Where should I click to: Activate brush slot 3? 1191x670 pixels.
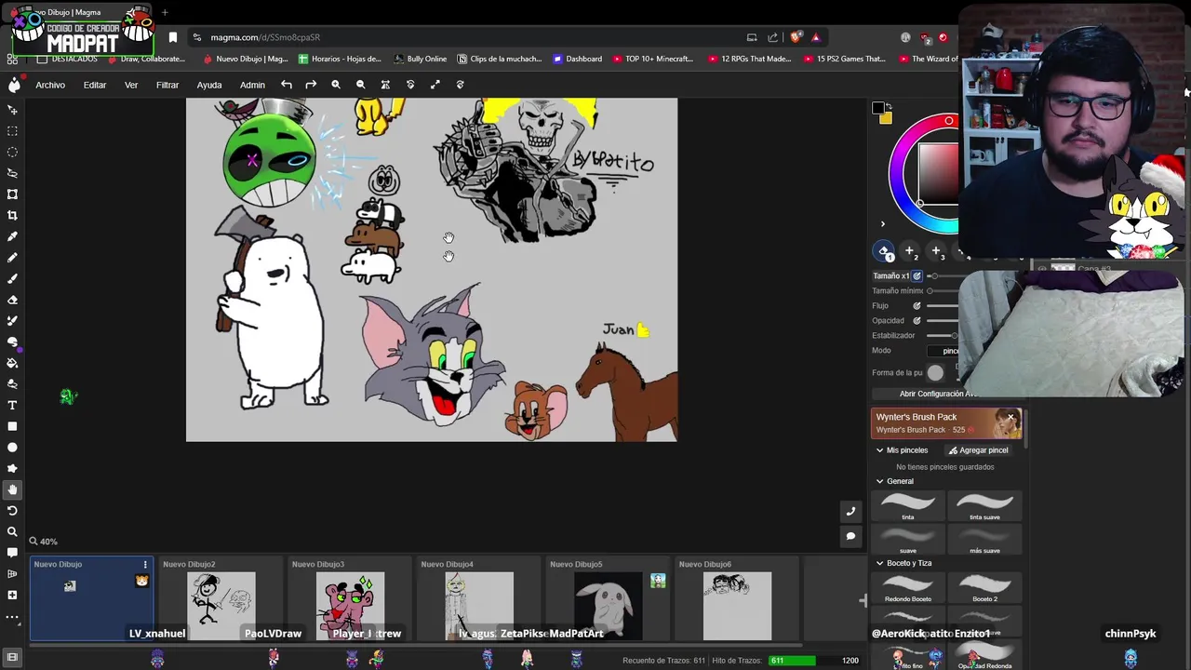click(936, 251)
